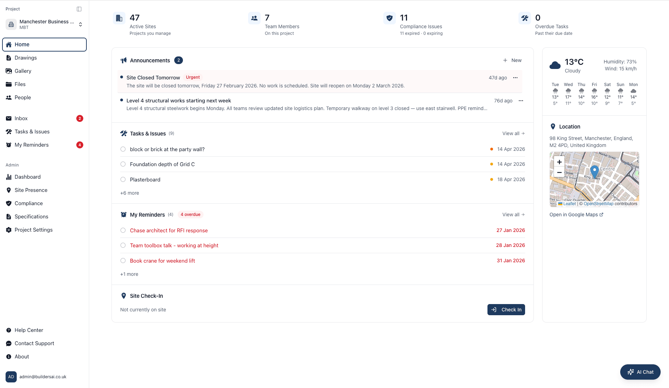The image size is (669, 388).
Task: Open Drawings from sidebar menu
Action: (25, 58)
